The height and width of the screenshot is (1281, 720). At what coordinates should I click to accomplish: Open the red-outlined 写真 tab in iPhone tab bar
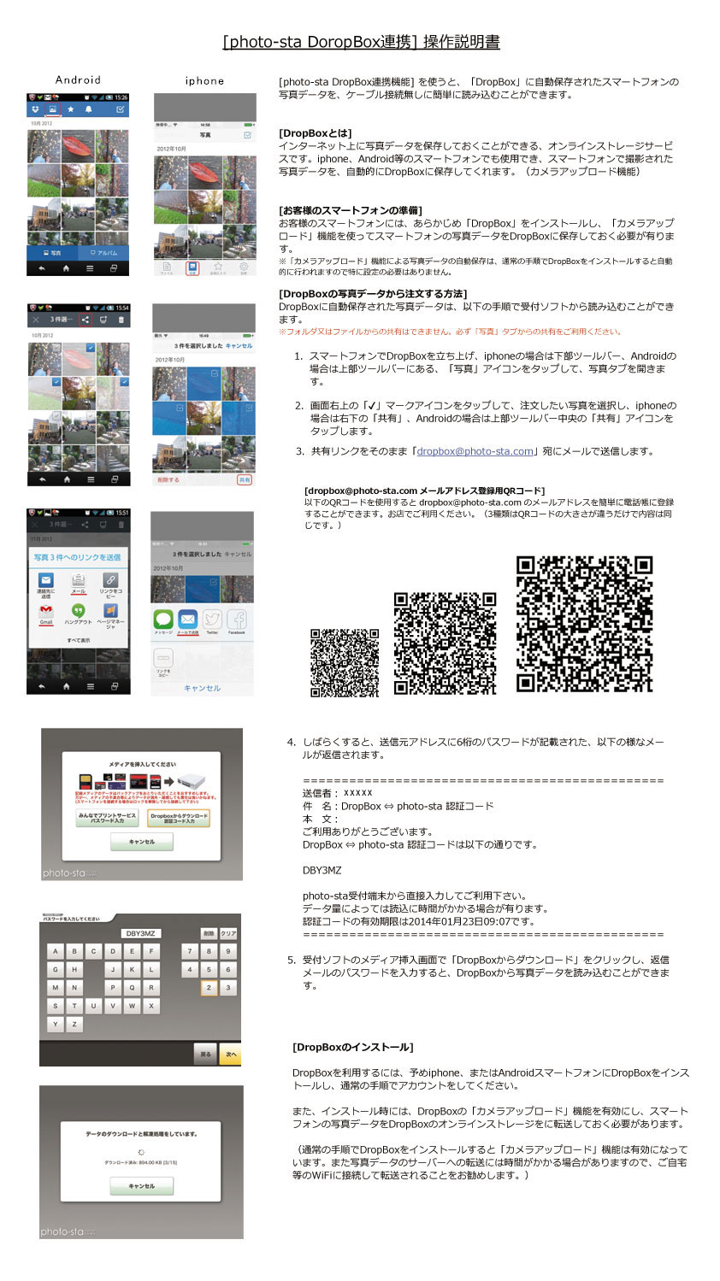point(192,267)
